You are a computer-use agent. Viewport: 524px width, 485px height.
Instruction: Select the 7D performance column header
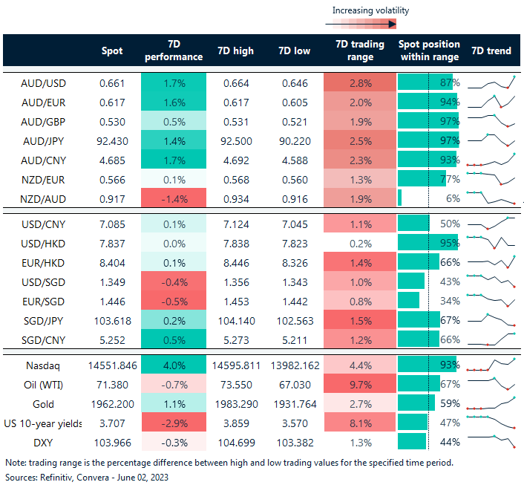point(172,51)
